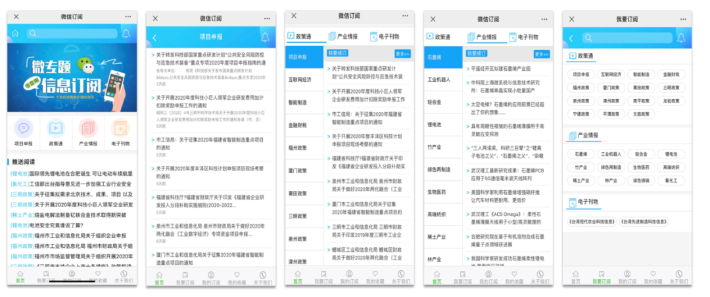Open the round 项目申报 shortcut icon under the banner
Screen dimensions: 710x297
(x=24, y=129)
